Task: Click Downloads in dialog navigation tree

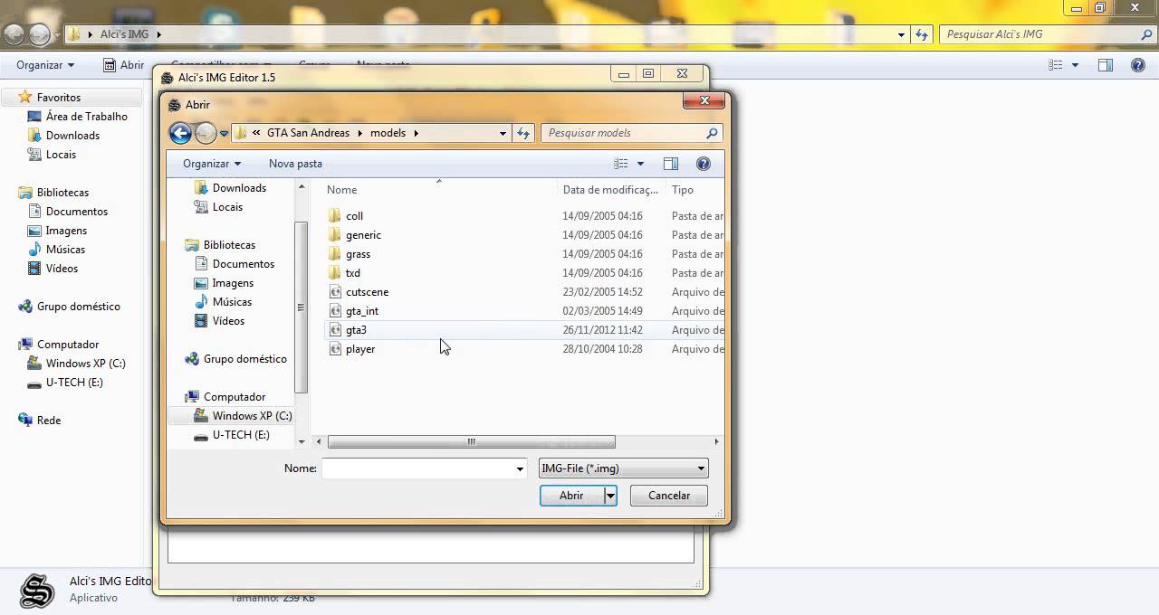Action: tap(239, 188)
